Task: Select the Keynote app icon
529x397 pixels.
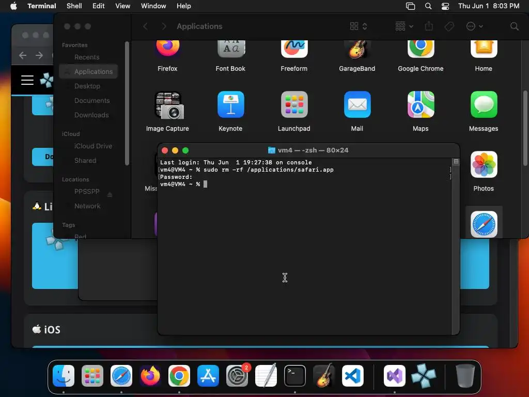Action: tap(231, 104)
